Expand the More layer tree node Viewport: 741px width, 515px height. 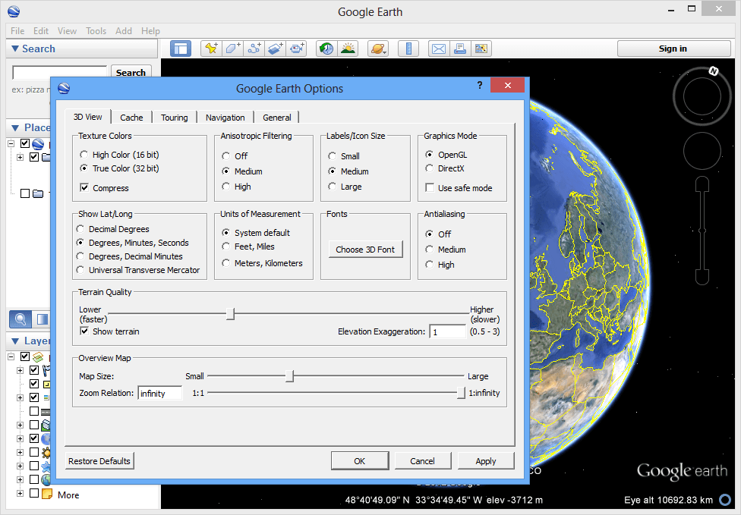point(20,494)
